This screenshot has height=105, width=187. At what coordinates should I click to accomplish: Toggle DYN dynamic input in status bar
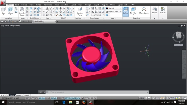tap(78, 98)
